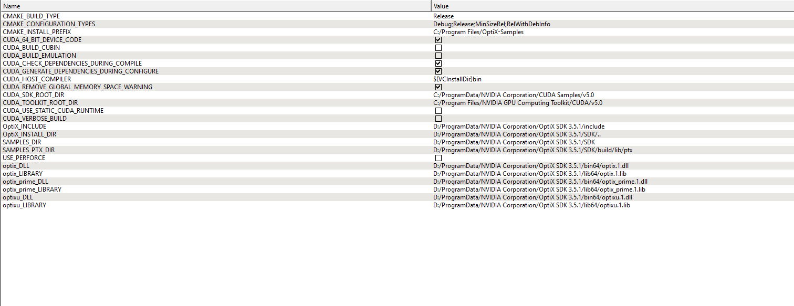Select CUDA_USE_STATIC_CUDA_RUNTIME name cell
The width and height of the screenshot is (794, 306).
point(53,111)
